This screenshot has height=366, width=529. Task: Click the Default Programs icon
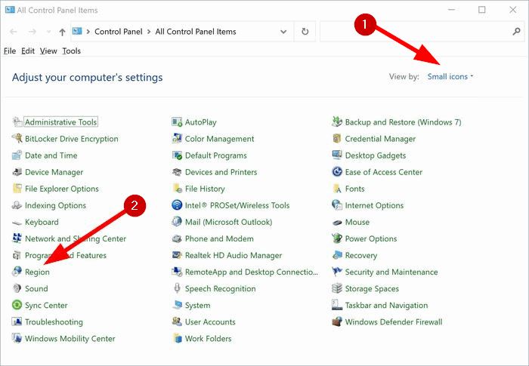pos(177,155)
